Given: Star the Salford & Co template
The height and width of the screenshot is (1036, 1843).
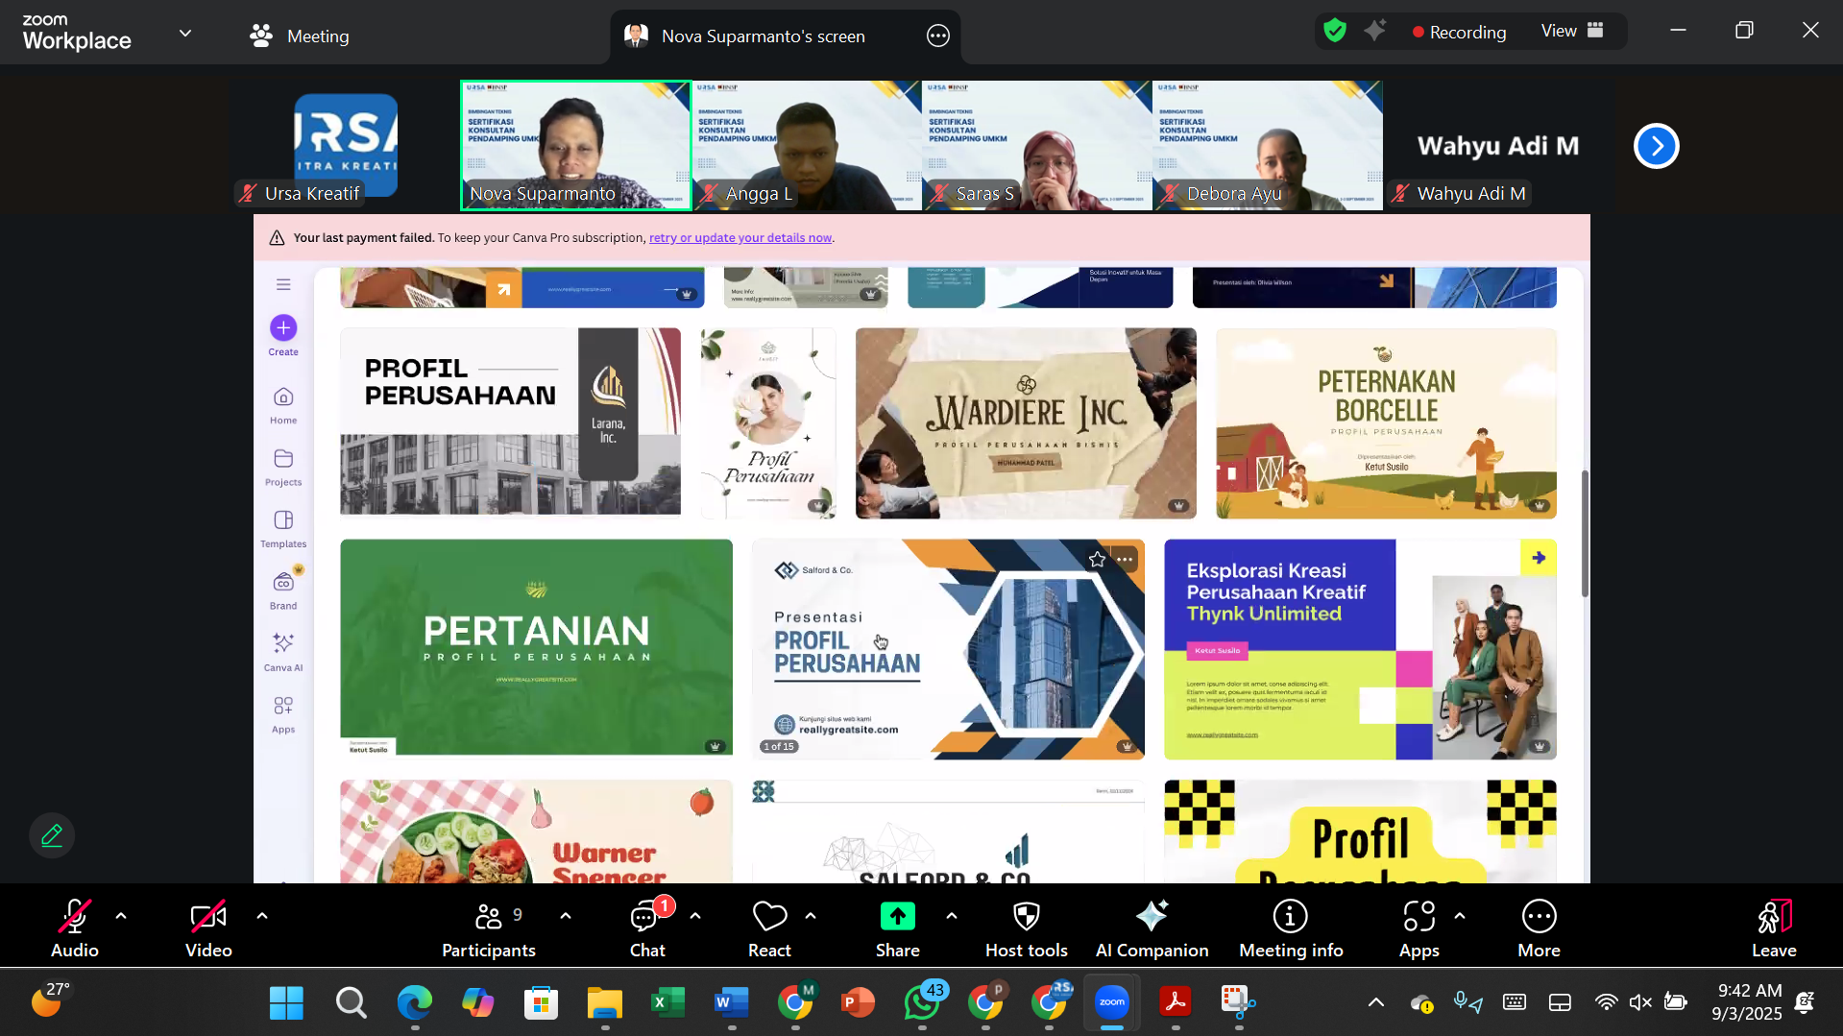Looking at the screenshot, I should (x=1097, y=559).
